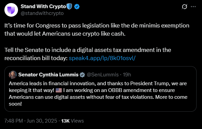Open the 13K Views count
The image size is (202, 129).
[72, 121]
